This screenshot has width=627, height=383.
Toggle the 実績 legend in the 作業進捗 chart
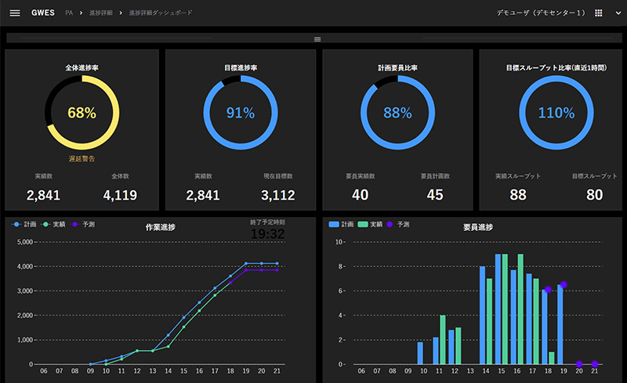click(x=53, y=224)
